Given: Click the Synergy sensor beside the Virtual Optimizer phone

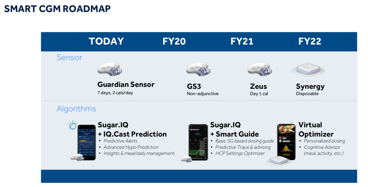Looking at the screenshot, I should click(278, 160).
